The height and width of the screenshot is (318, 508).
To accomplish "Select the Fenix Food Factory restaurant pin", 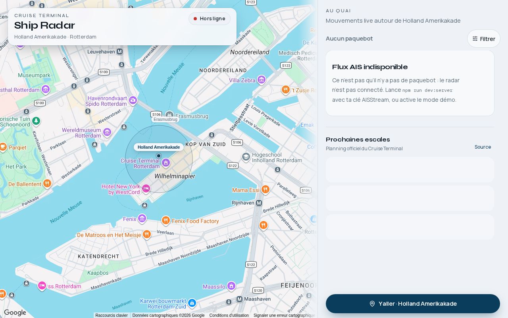I will pos(166,220).
